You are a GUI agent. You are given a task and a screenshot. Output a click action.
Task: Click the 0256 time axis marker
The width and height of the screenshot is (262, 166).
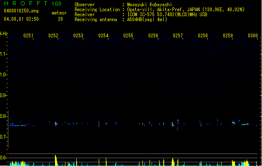pyautogui.click(x=153, y=36)
